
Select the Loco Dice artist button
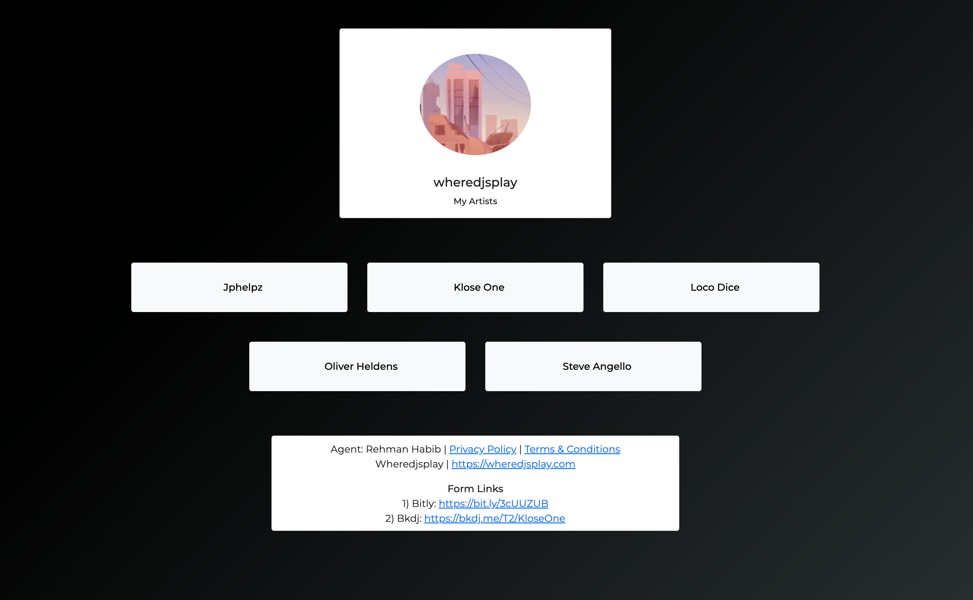pos(711,287)
